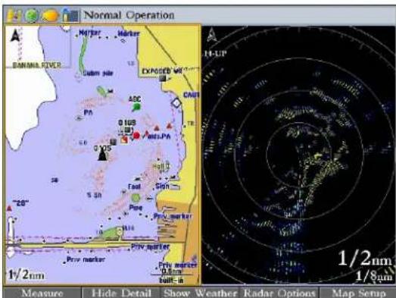Click the EXPOSED WK label
This screenshot has width=396, height=298.
(161, 71)
